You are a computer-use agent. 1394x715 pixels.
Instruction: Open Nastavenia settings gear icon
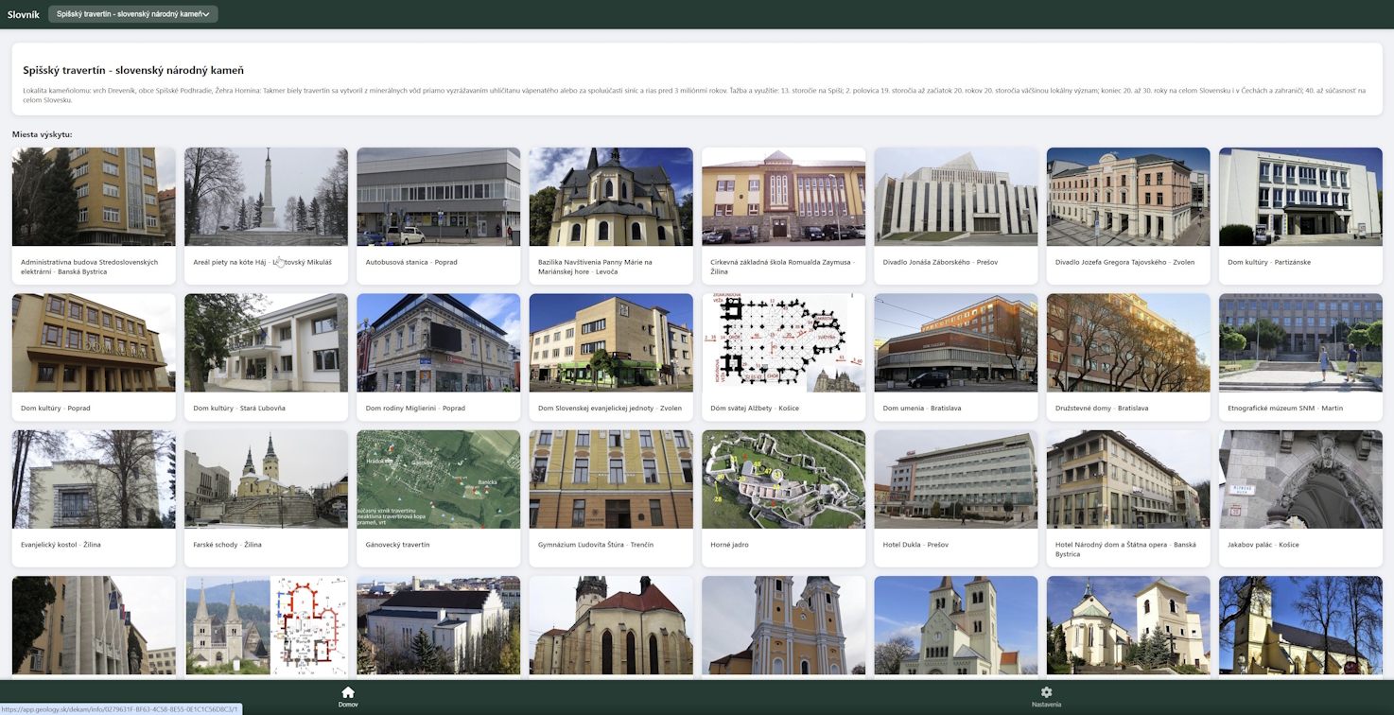(1046, 692)
